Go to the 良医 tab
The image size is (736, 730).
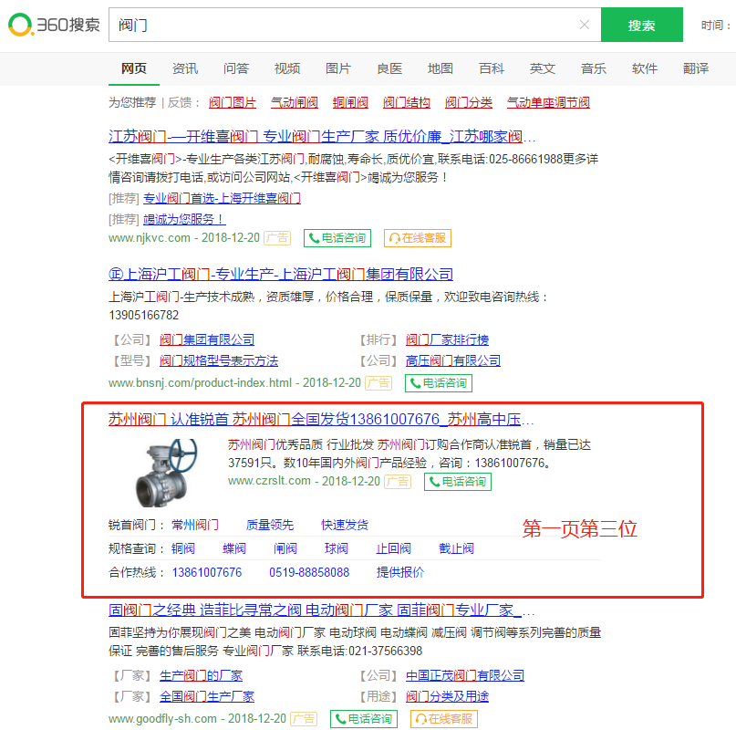pyautogui.click(x=389, y=68)
